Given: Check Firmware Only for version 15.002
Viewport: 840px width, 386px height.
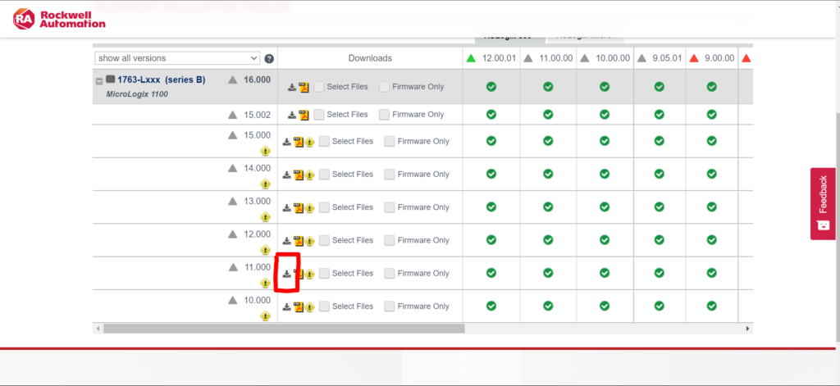Looking at the screenshot, I should 384,115.
